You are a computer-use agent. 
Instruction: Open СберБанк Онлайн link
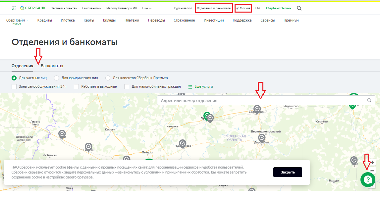coord(279,8)
